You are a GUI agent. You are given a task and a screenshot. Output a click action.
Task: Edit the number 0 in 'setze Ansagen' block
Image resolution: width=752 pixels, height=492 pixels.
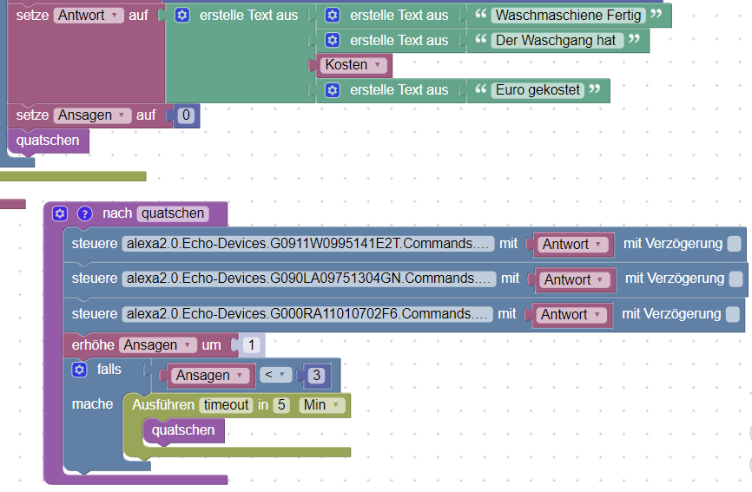(x=186, y=115)
